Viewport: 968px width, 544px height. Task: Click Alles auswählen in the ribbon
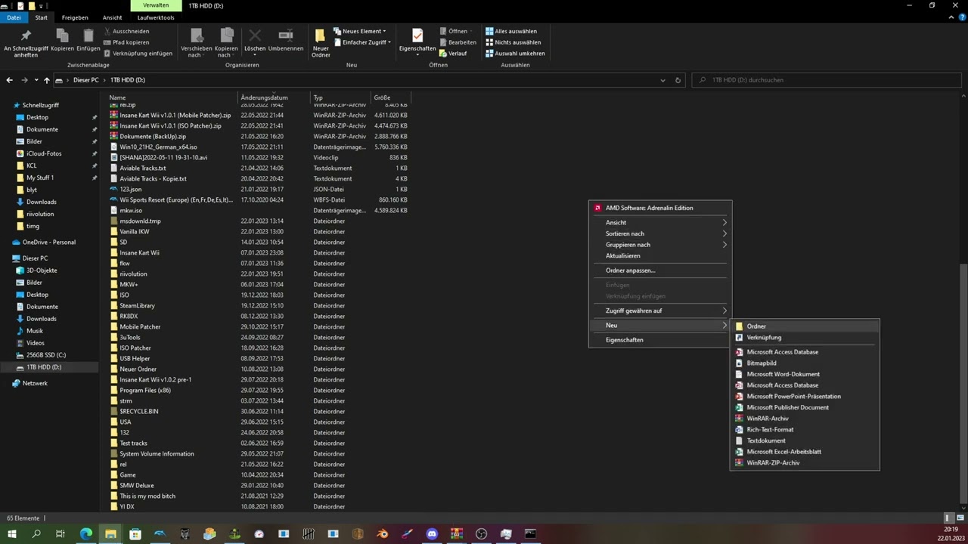511,31
